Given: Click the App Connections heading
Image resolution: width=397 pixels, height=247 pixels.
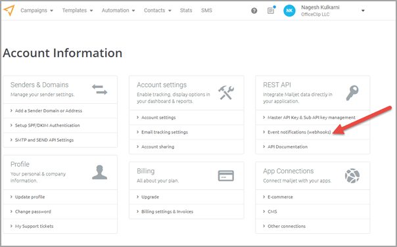Looking at the screenshot, I should 288,171.
